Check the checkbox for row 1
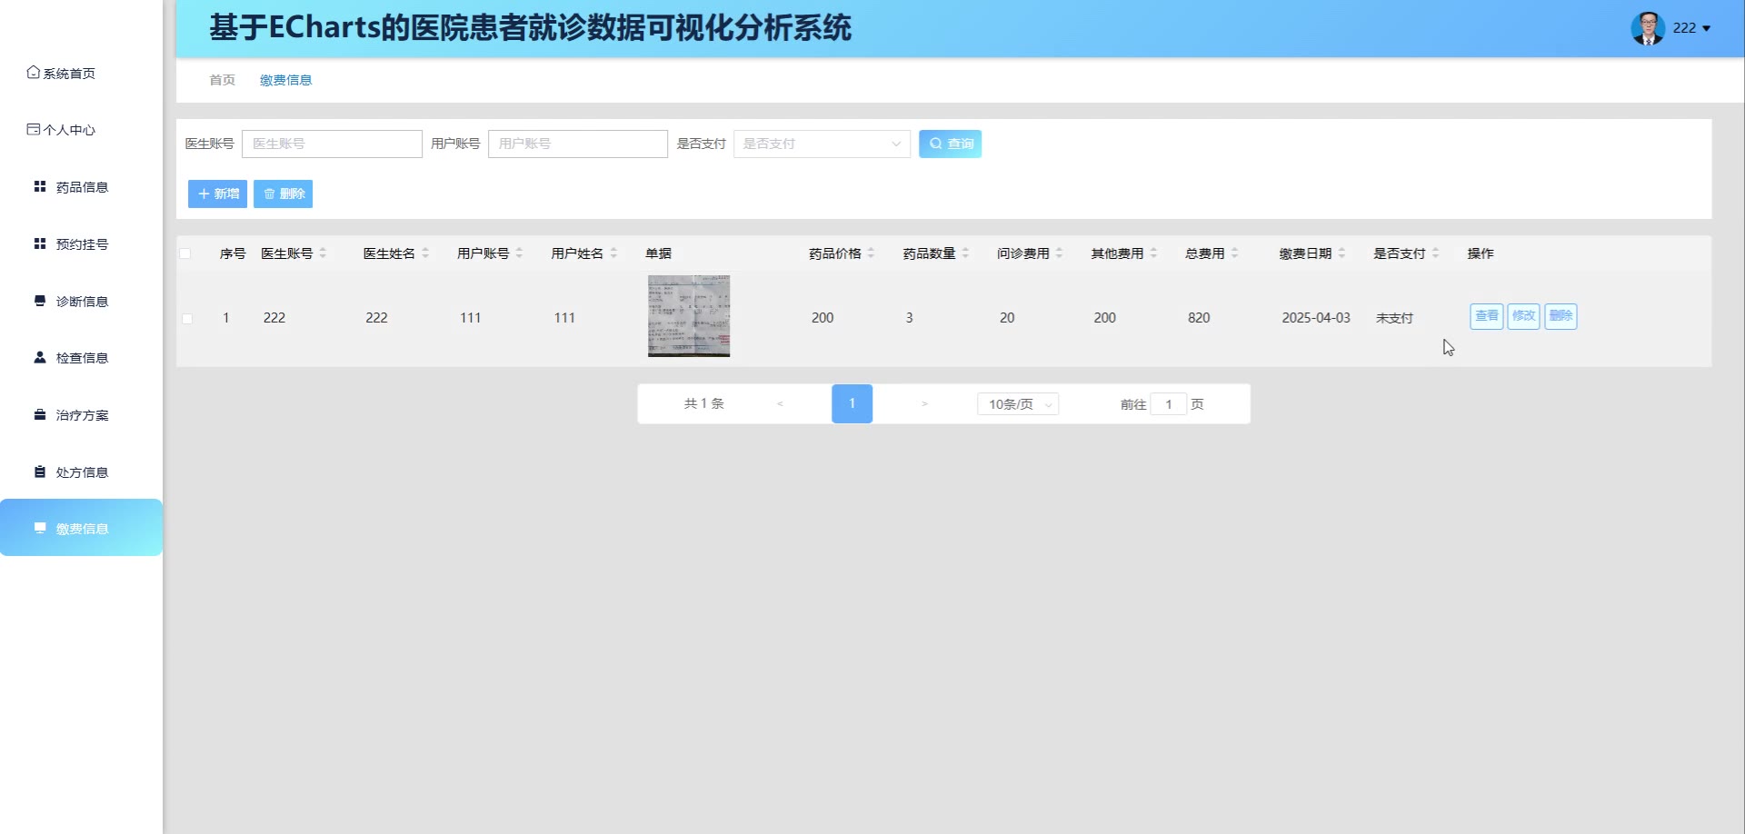1745x834 pixels. (x=187, y=318)
